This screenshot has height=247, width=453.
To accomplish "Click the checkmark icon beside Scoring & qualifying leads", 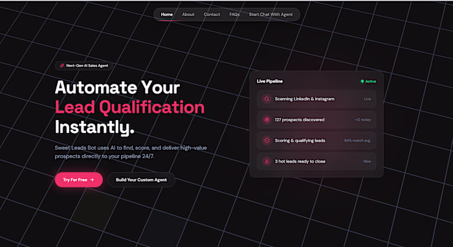I will pyautogui.click(x=267, y=141).
